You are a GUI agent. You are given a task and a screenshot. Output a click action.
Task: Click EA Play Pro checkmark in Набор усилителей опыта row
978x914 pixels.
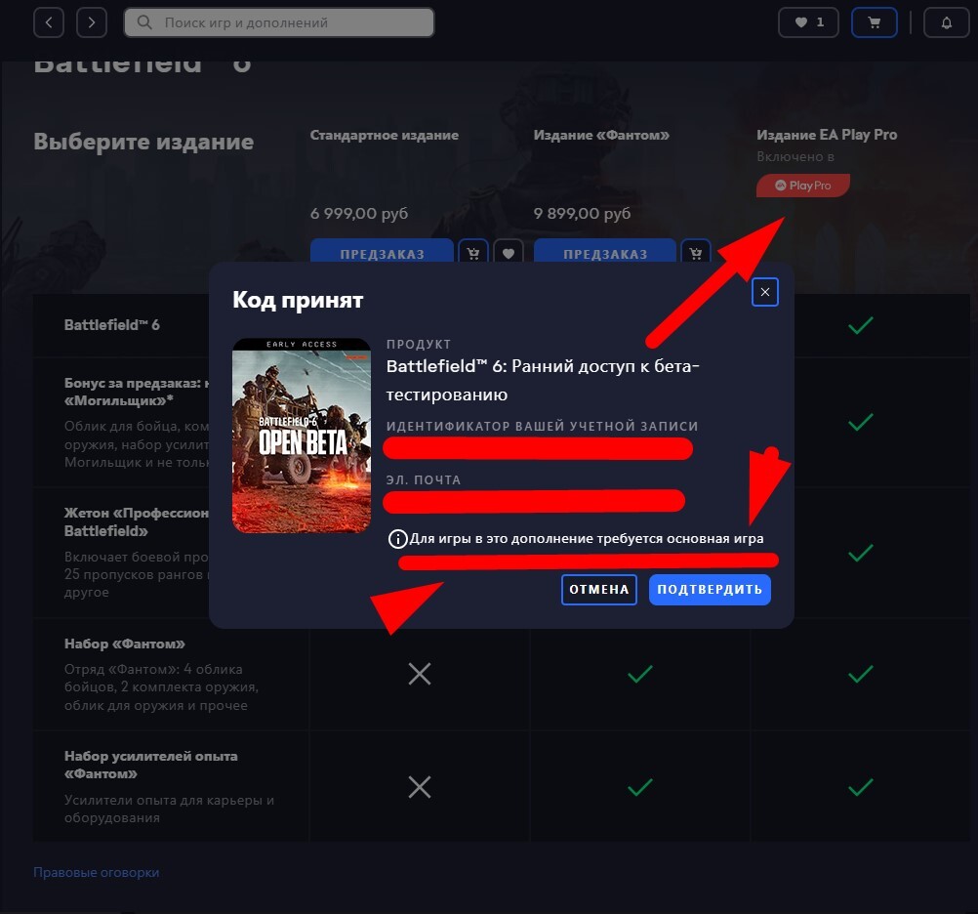(x=860, y=787)
